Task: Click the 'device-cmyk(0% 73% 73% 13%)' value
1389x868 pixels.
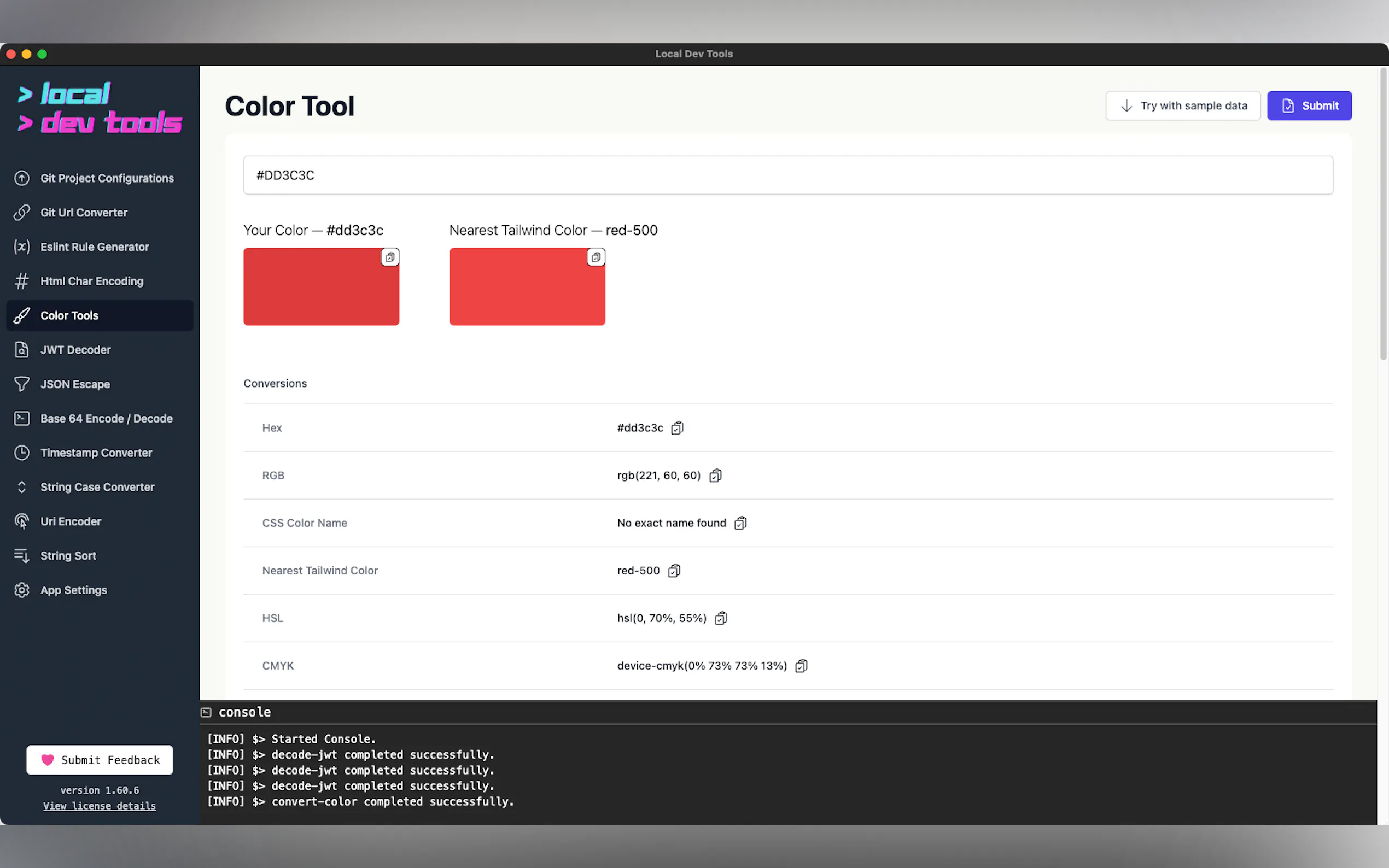Action: pos(702,666)
